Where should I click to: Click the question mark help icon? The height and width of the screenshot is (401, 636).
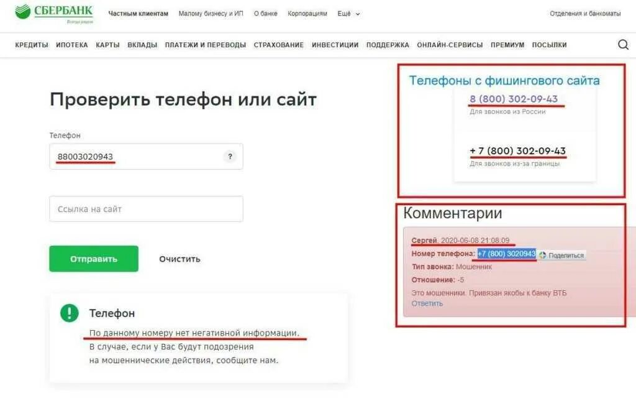(230, 156)
